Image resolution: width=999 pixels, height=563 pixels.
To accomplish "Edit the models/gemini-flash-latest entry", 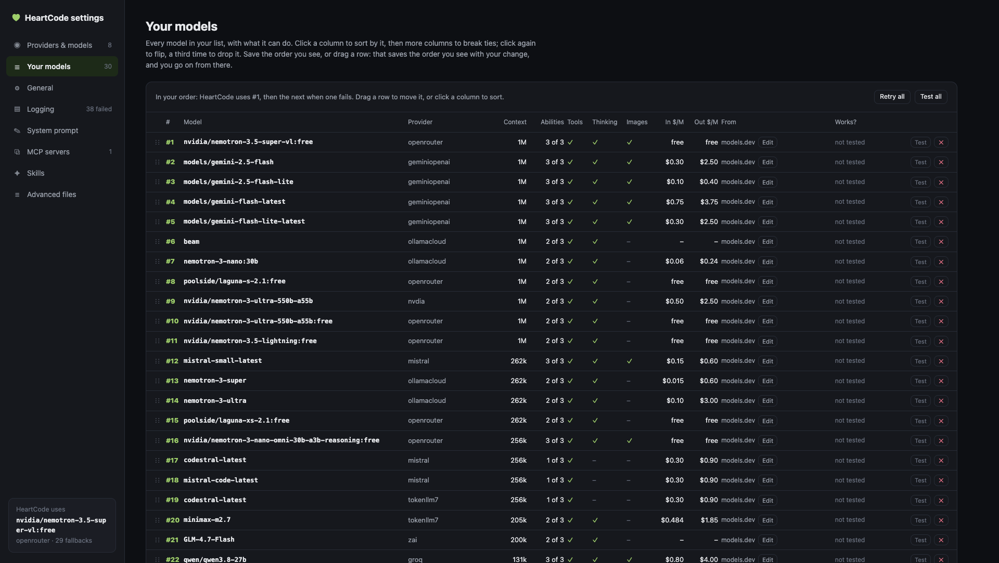I will point(767,202).
